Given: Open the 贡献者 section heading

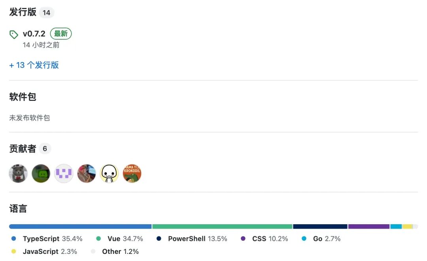Looking at the screenshot, I should coord(23,149).
